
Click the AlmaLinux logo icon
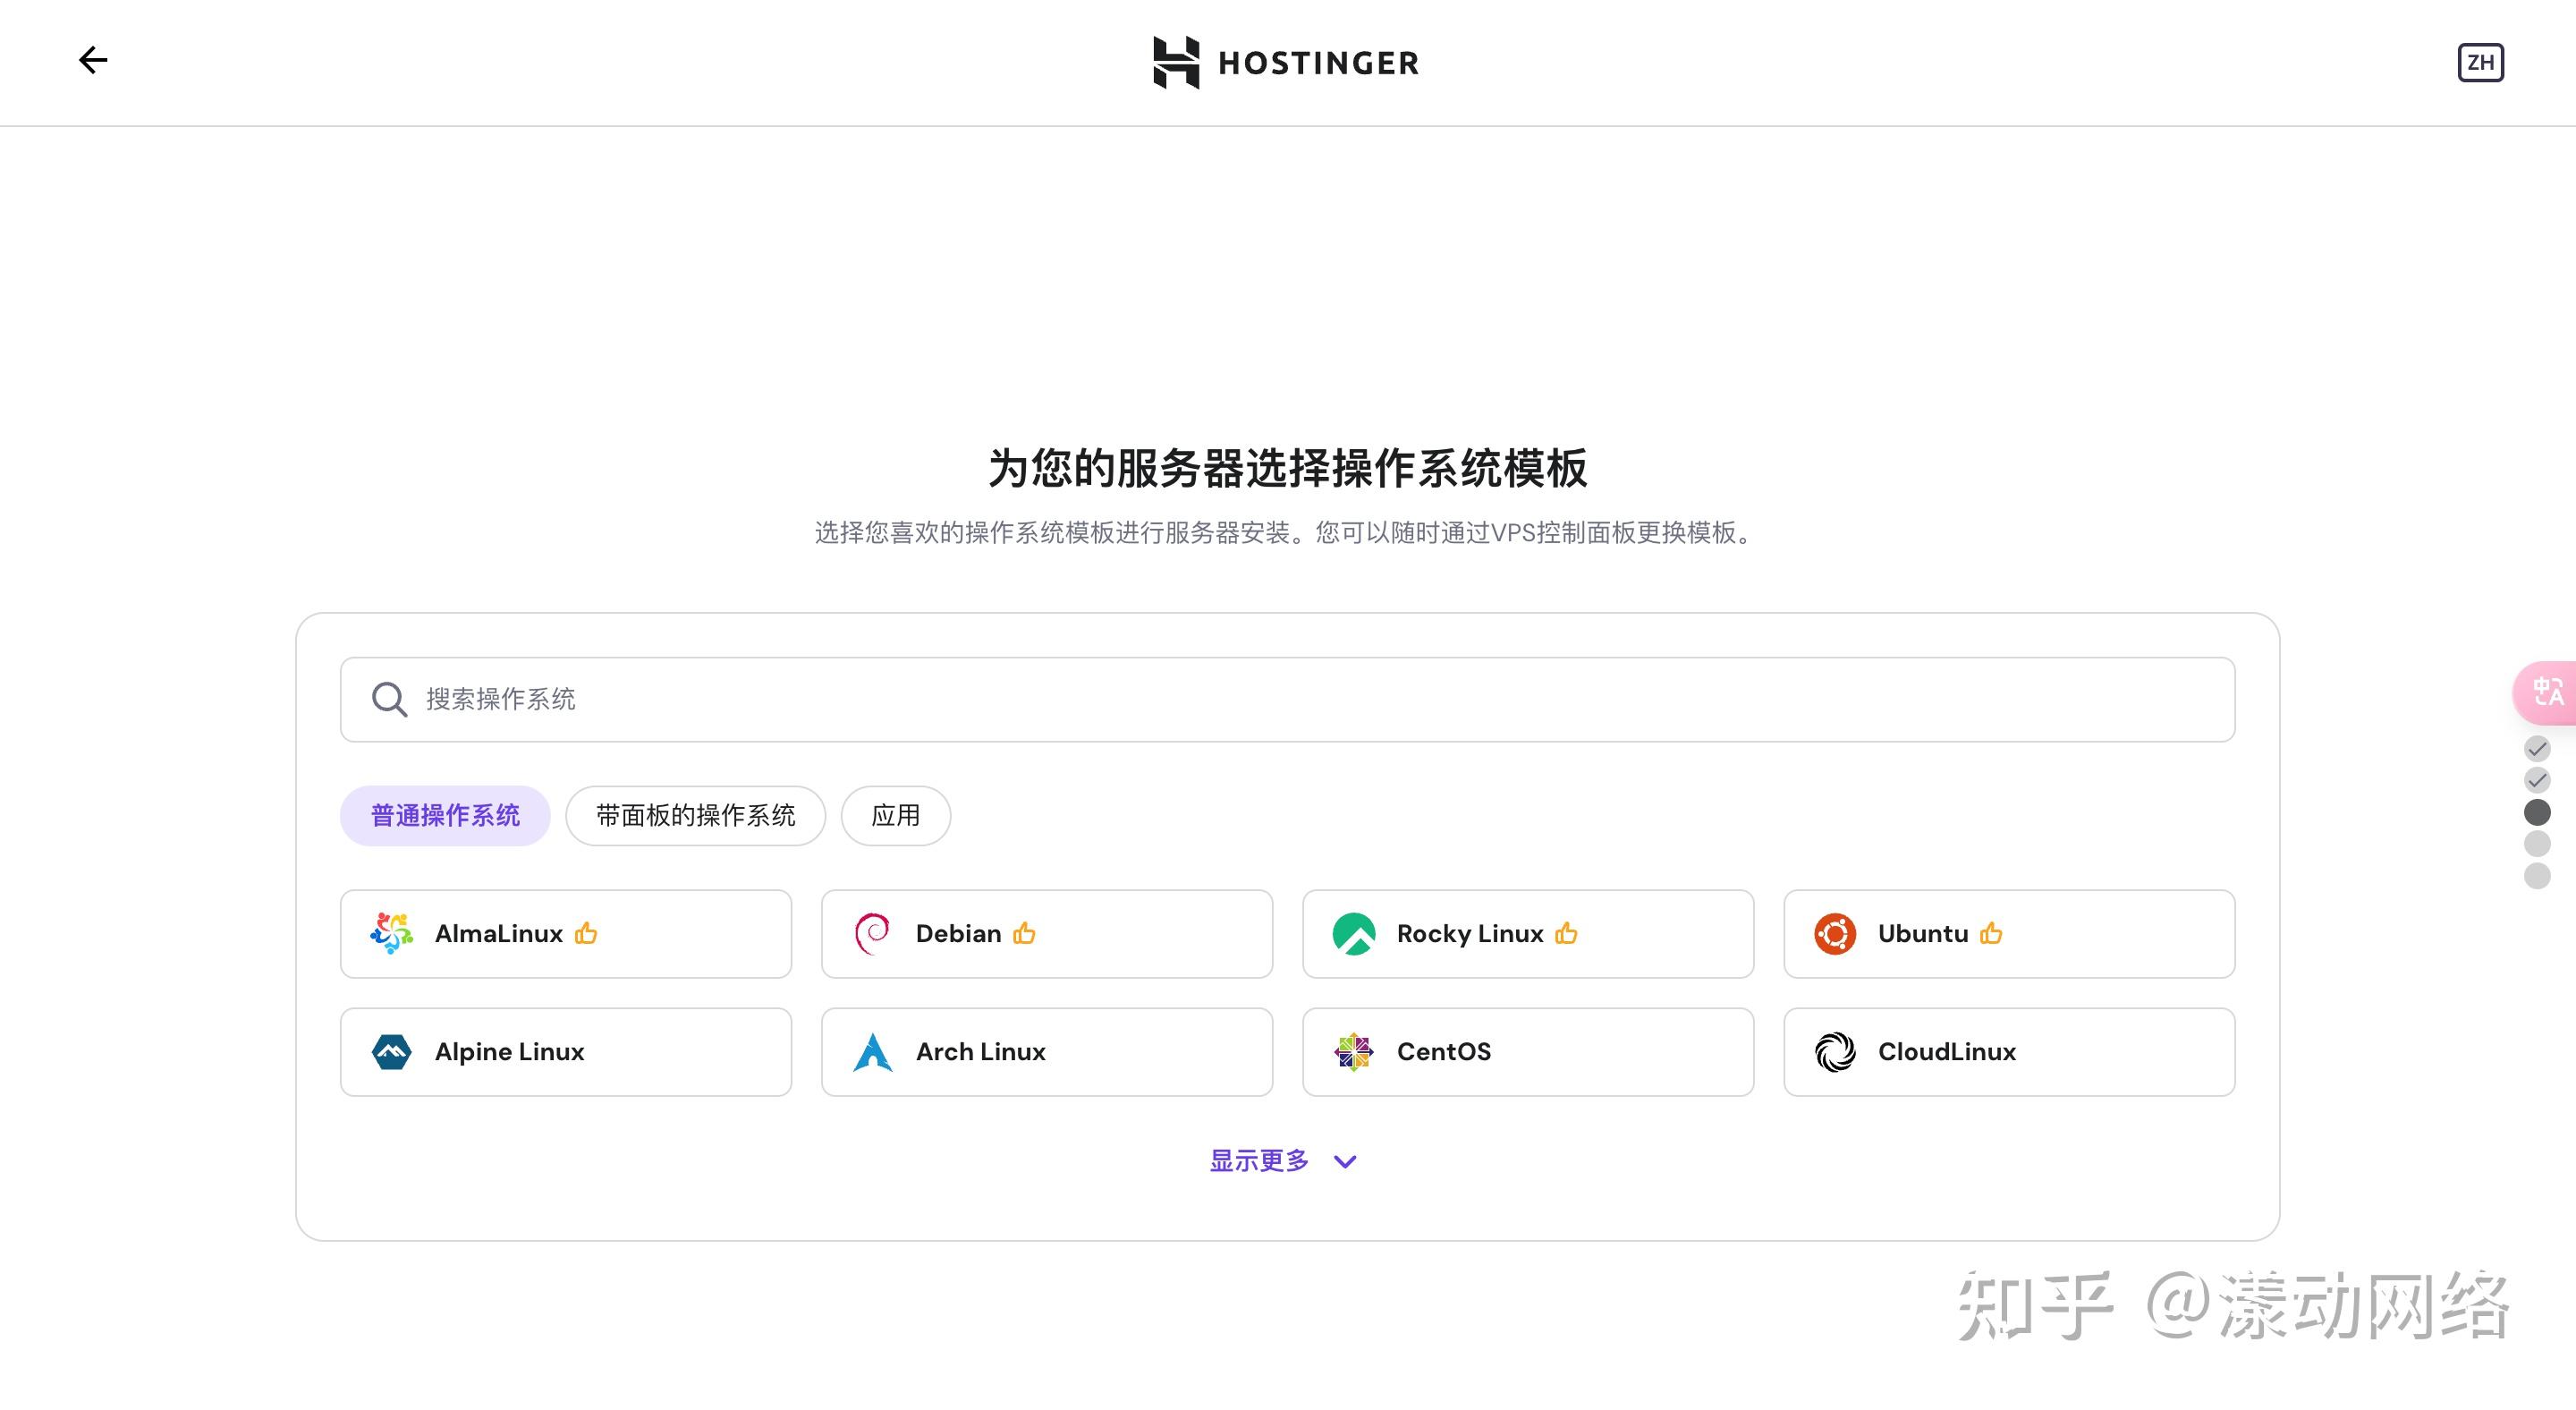(392, 934)
